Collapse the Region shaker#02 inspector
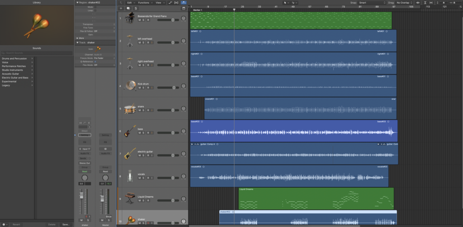This screenshot has height=227, width=463. (x=77, y=2)
